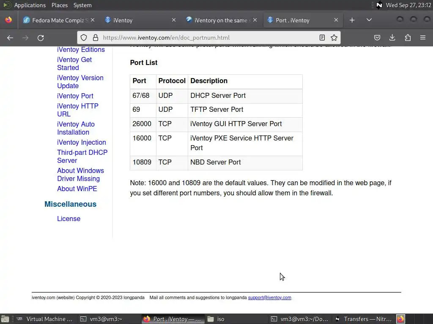Switch to vm3@vm3:~ terminal in taskbar

(x=109, y=319)
